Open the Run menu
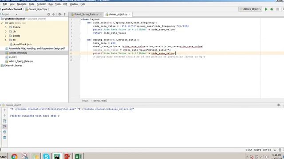This screenshot has width=284, height=159. click(x=51, y=4)
